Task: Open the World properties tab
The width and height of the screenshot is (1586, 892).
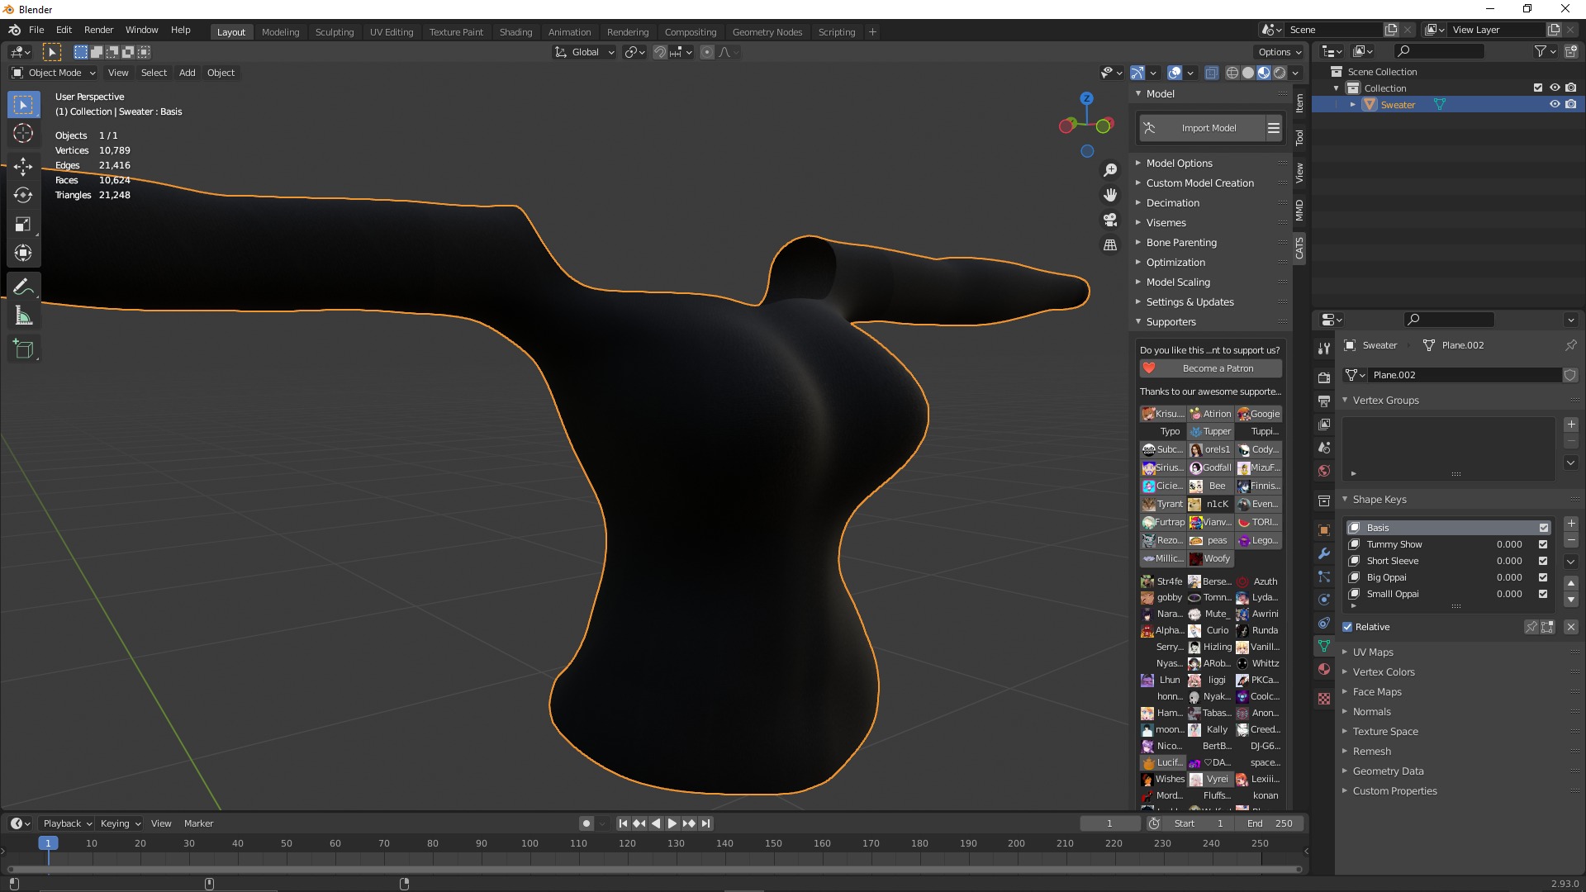Action: point(1324,471)
